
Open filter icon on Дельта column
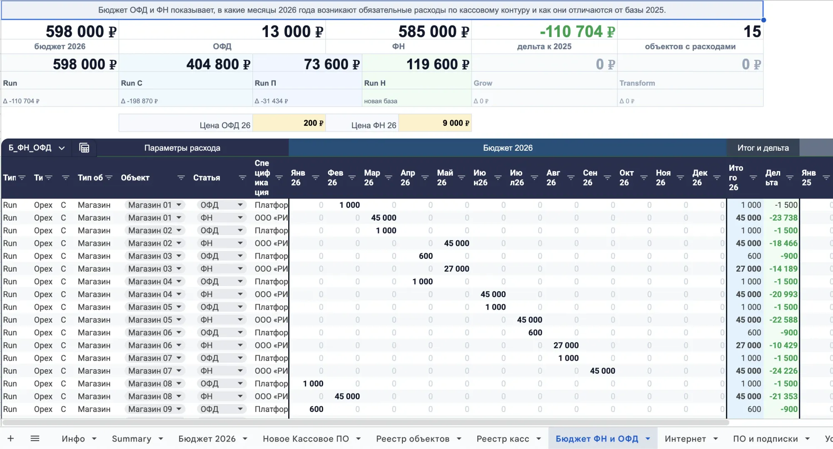[x=790, y=178]
